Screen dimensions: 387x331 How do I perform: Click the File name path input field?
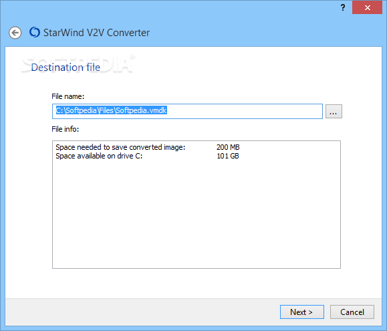click(x=187, y=111)
